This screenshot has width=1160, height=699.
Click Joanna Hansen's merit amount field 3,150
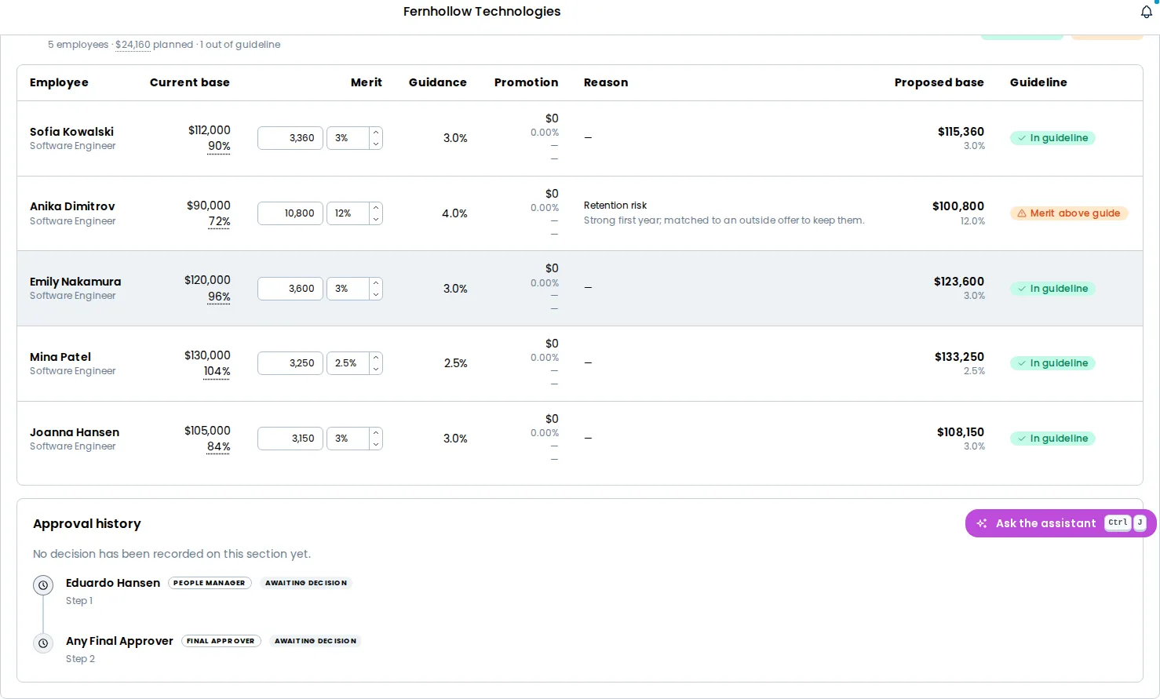(x=290, y=439)
